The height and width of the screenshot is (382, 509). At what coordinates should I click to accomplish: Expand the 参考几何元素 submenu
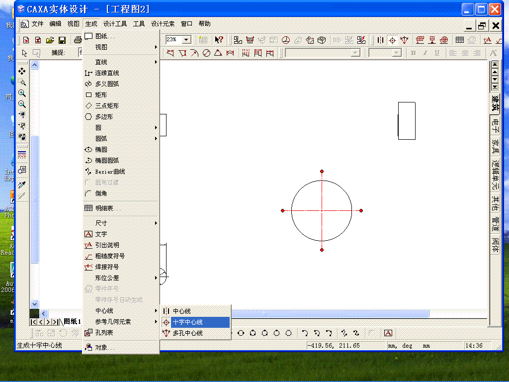121,322
